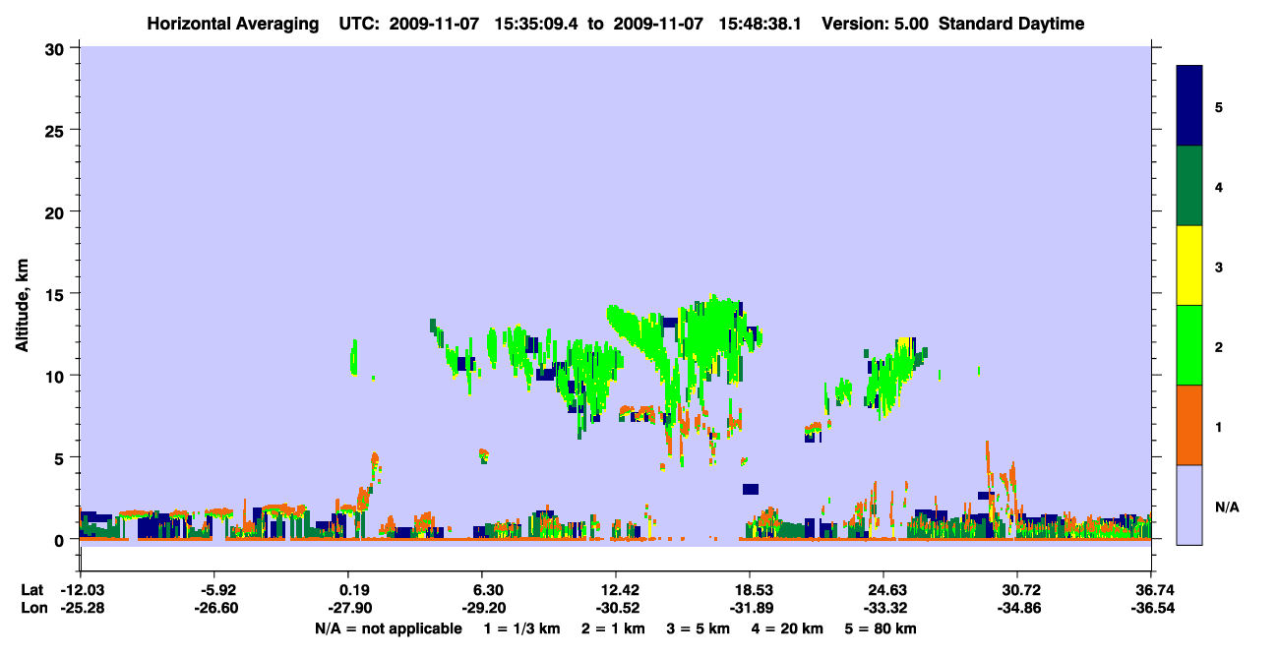Click the color bar label '1'
Image resolution: width=1279 pixels, height=656 pixels.
pos(1219,426)
